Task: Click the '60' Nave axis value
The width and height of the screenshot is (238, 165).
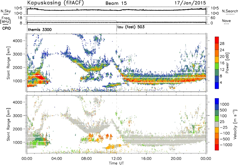Action: (x=213, y=18)
